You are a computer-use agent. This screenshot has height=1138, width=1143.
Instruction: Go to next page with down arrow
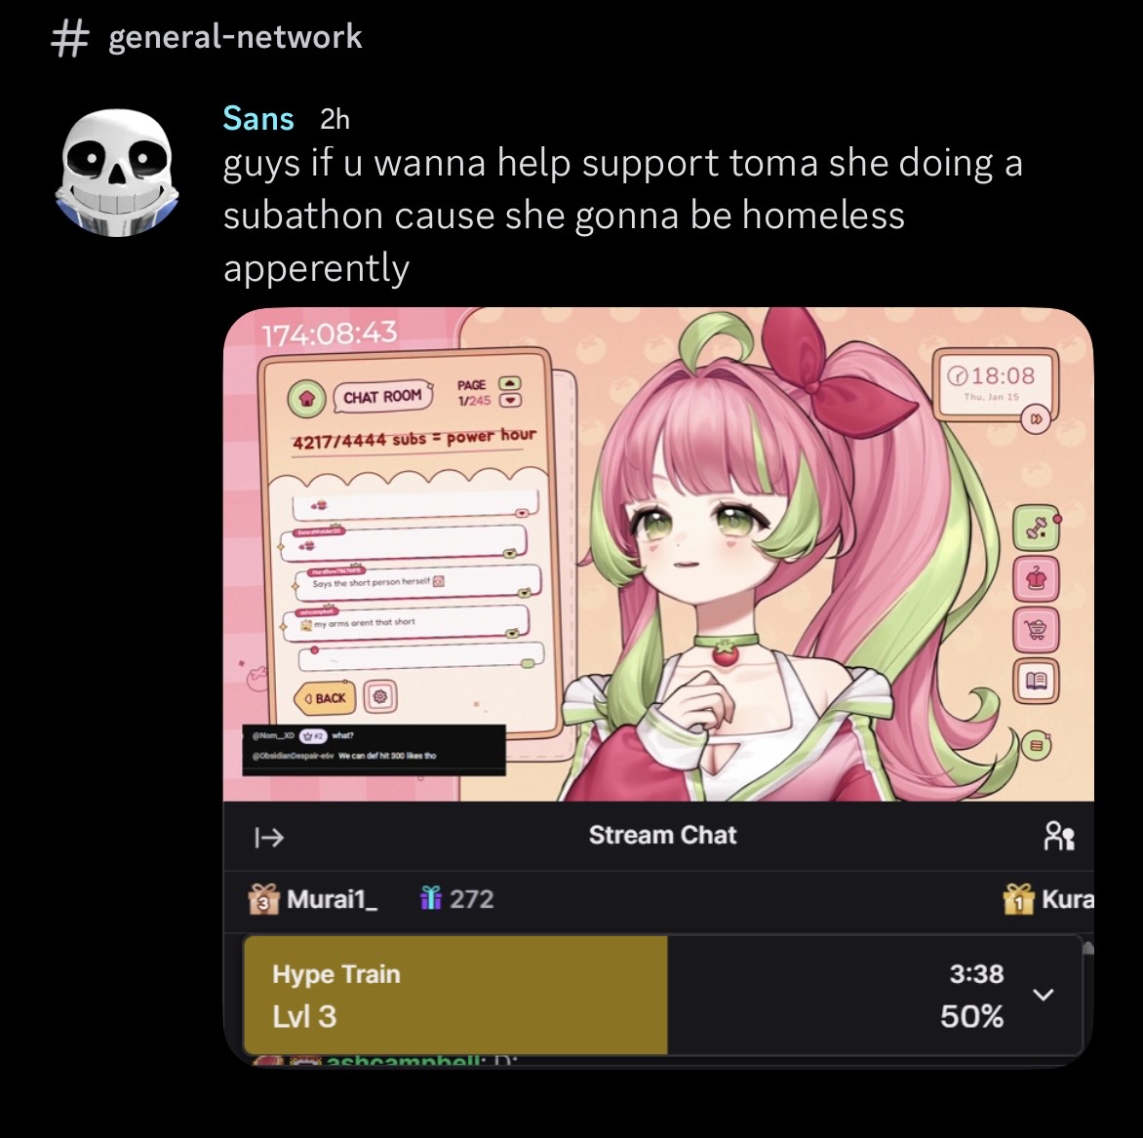509,400
